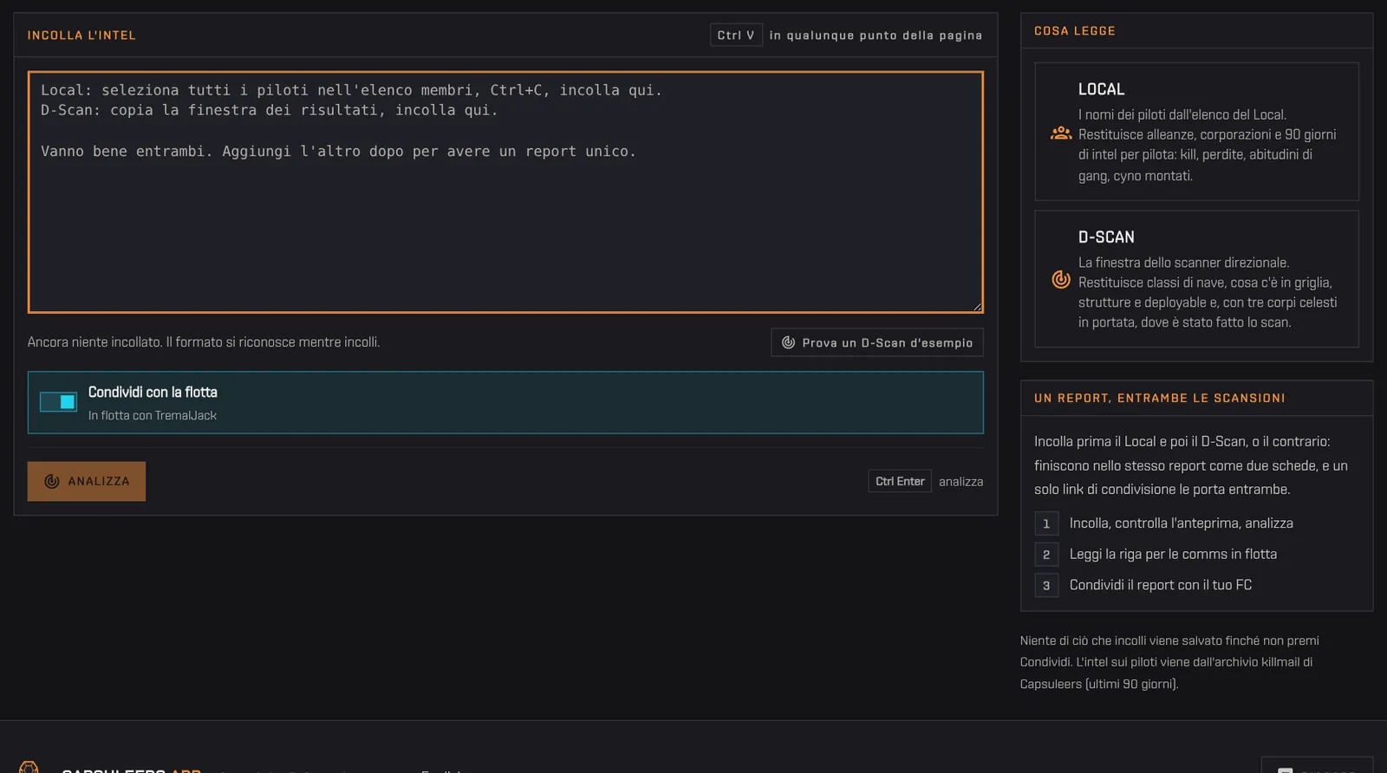Click the "analizza" hint next to Ctrl Enter
This screenshot has width=1387, height=773.
[960, 481]
